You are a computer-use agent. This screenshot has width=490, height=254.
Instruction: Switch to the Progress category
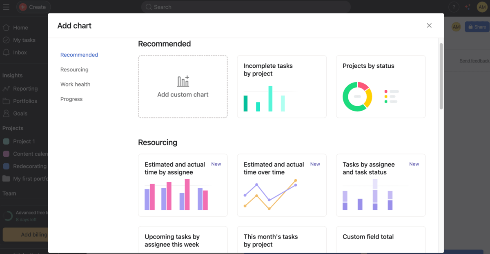click(x=71, y=99)
